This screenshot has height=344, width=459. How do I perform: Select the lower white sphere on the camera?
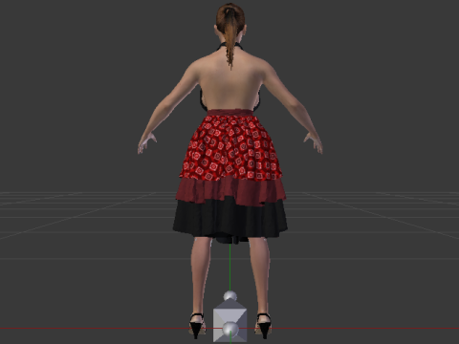(x=230, y=330)
